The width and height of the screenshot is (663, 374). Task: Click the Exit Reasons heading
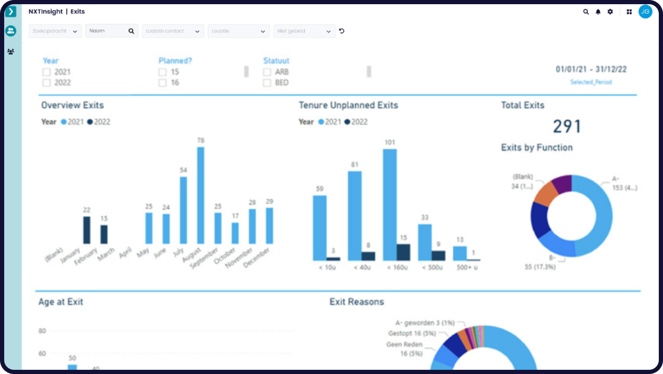(357, 302)
